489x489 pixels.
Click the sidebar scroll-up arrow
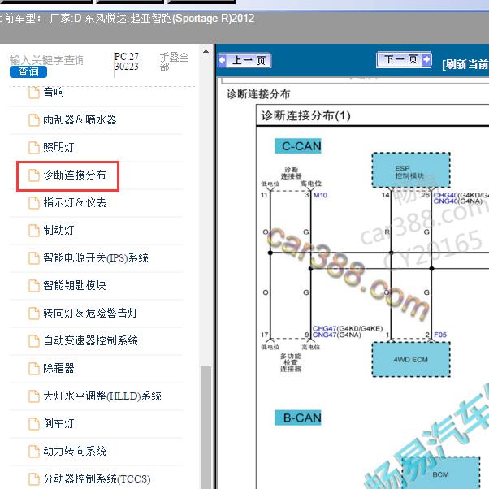[206, 51]
